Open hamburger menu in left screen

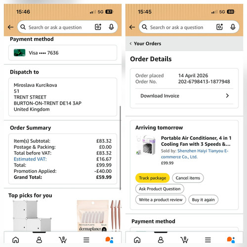(86, 240)
